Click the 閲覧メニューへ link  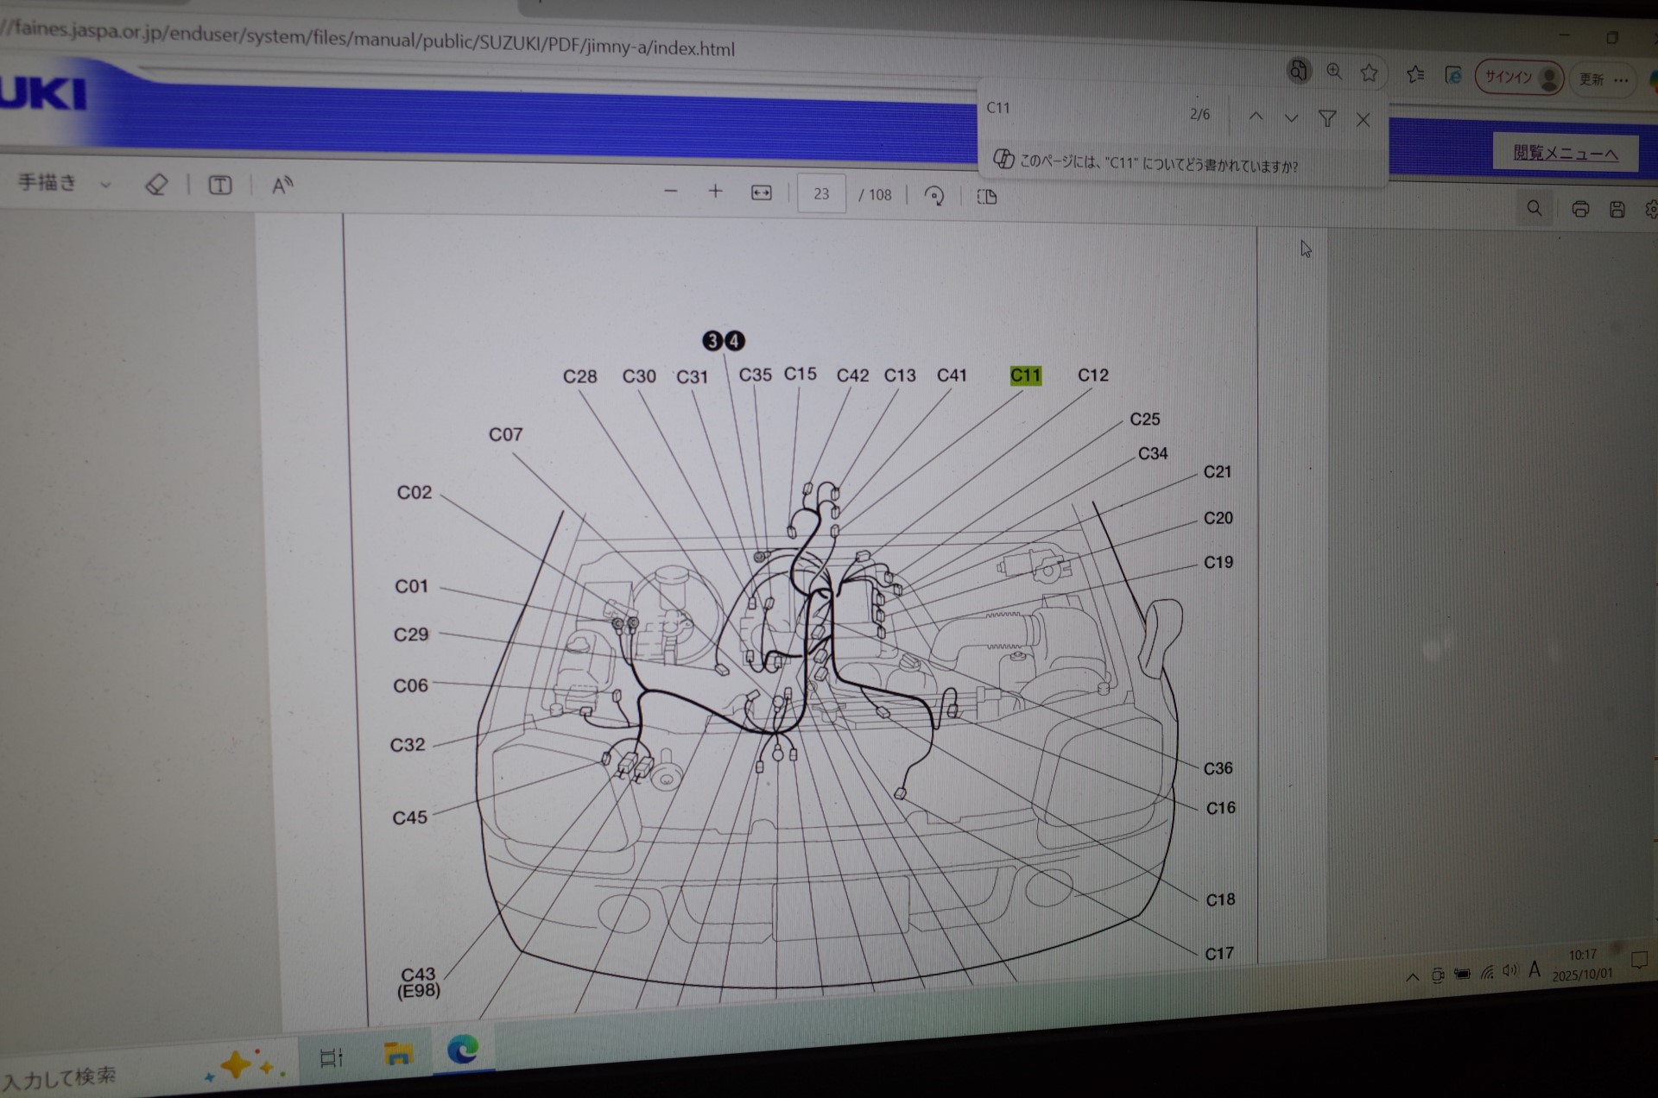pos(1565,154)
